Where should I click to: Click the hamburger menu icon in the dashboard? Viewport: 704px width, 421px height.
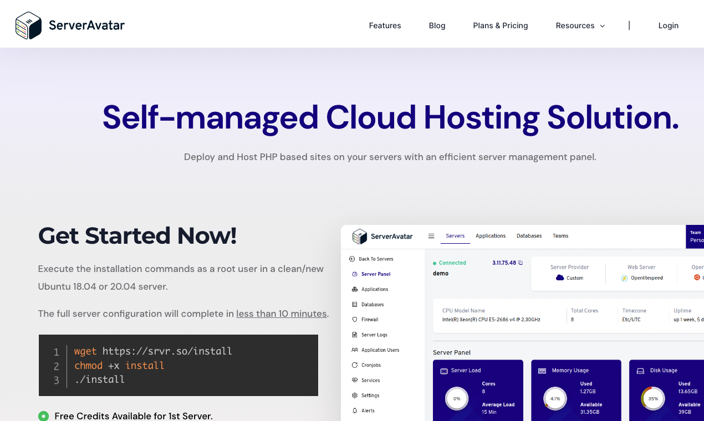point(431,236)
